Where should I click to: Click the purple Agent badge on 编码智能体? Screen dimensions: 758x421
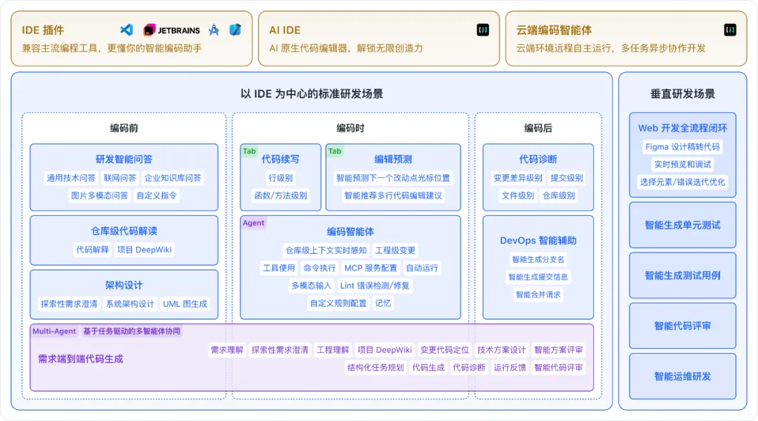point(253,222)
